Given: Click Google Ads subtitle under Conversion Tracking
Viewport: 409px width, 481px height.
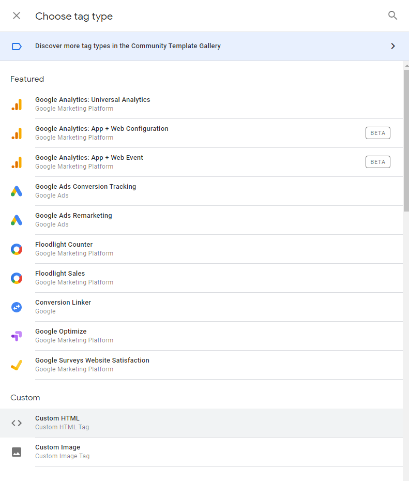Looking at the screenshot, I should click(x=52, y=196).
